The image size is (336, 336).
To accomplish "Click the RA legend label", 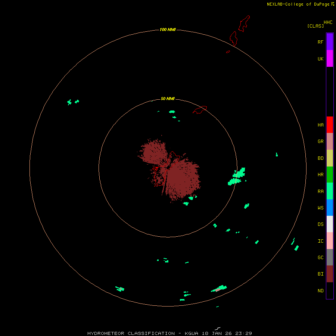I will tap(320, 192).
